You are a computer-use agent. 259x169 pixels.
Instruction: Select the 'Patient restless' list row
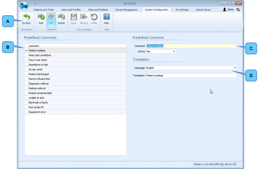tap(75, 50)
